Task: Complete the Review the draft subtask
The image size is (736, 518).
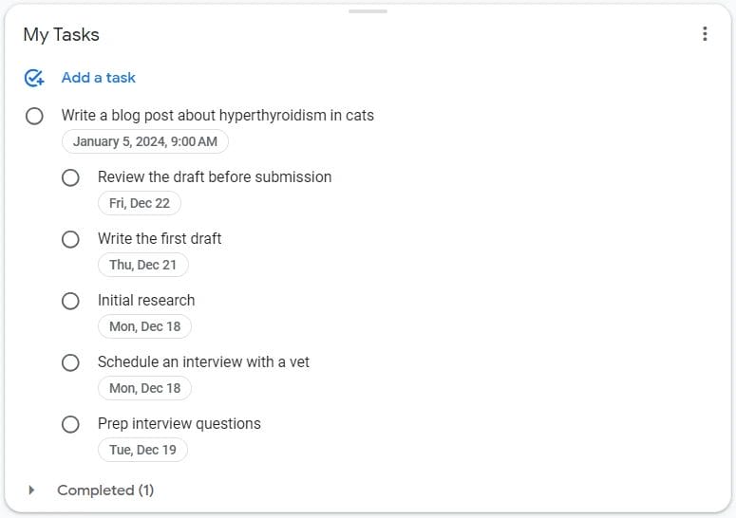Action: pos(70,177)
